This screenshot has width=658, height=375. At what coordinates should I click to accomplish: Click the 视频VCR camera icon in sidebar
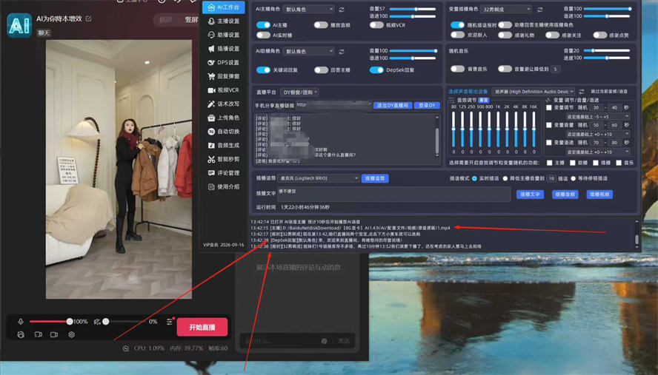(211, 90)
